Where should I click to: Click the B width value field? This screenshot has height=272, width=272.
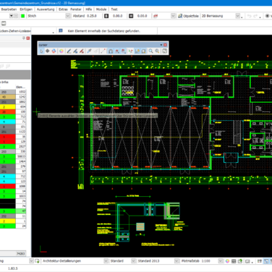(x=118, y=16)
